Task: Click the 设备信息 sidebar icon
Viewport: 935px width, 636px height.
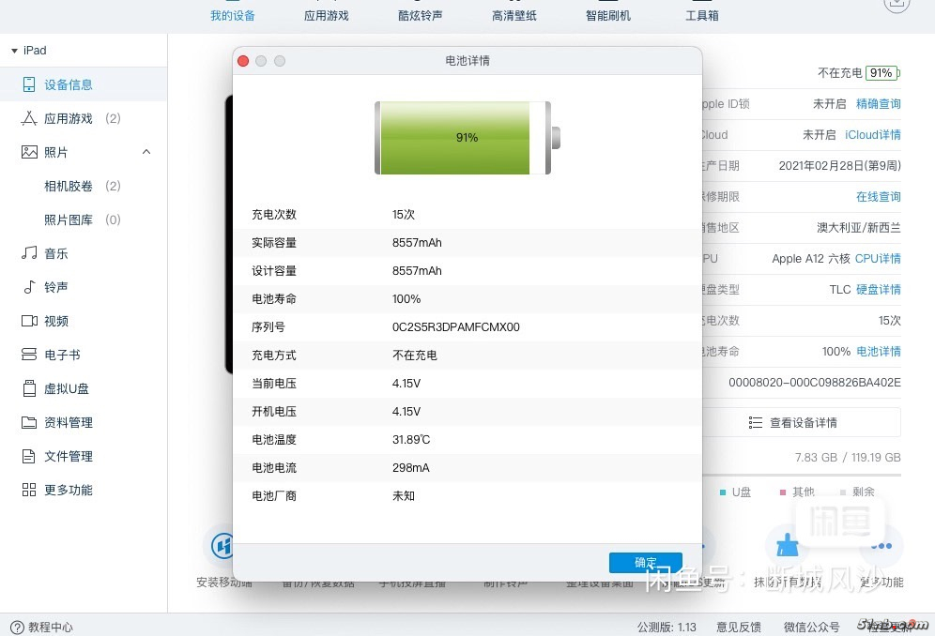Action: [x=29, y=84]
